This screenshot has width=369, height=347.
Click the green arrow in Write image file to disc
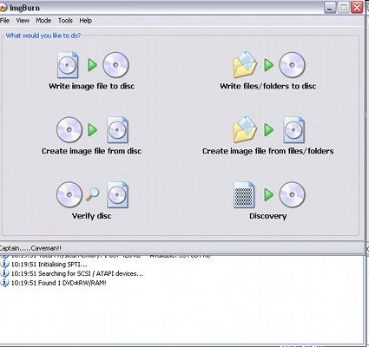pos(92,65)
